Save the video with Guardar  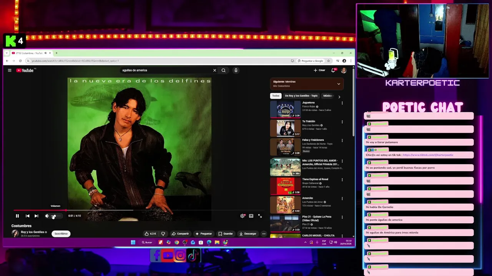(226, 233)
